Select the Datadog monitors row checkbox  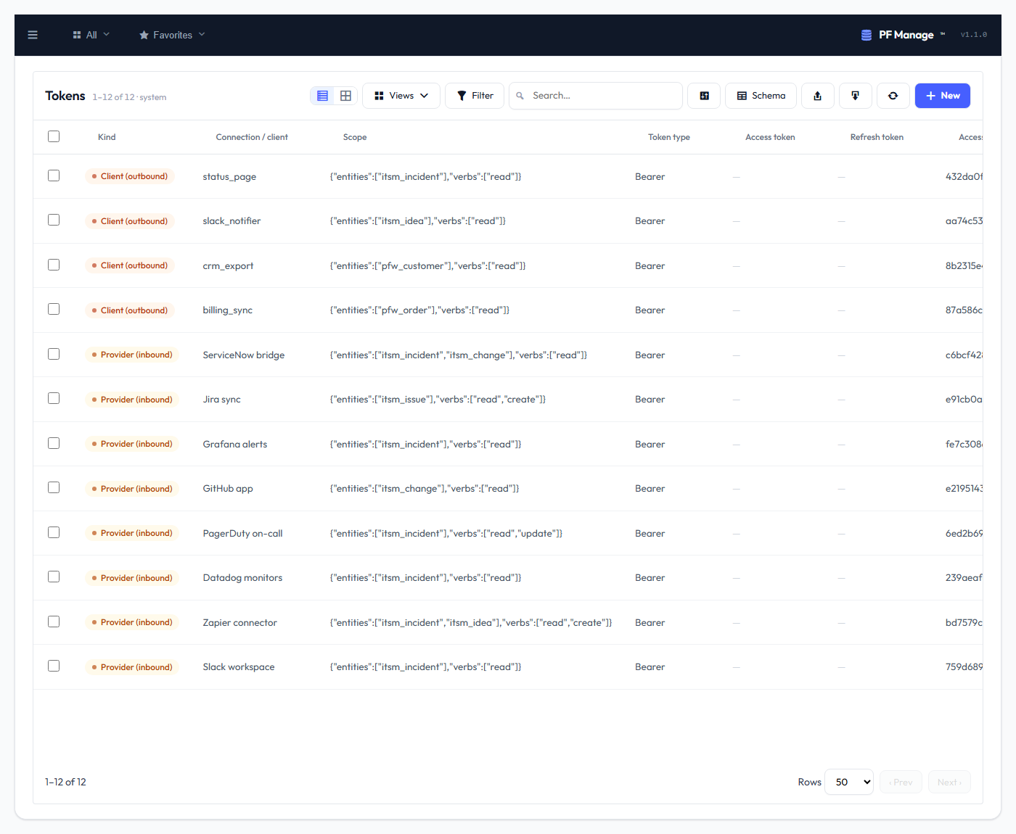54,577
